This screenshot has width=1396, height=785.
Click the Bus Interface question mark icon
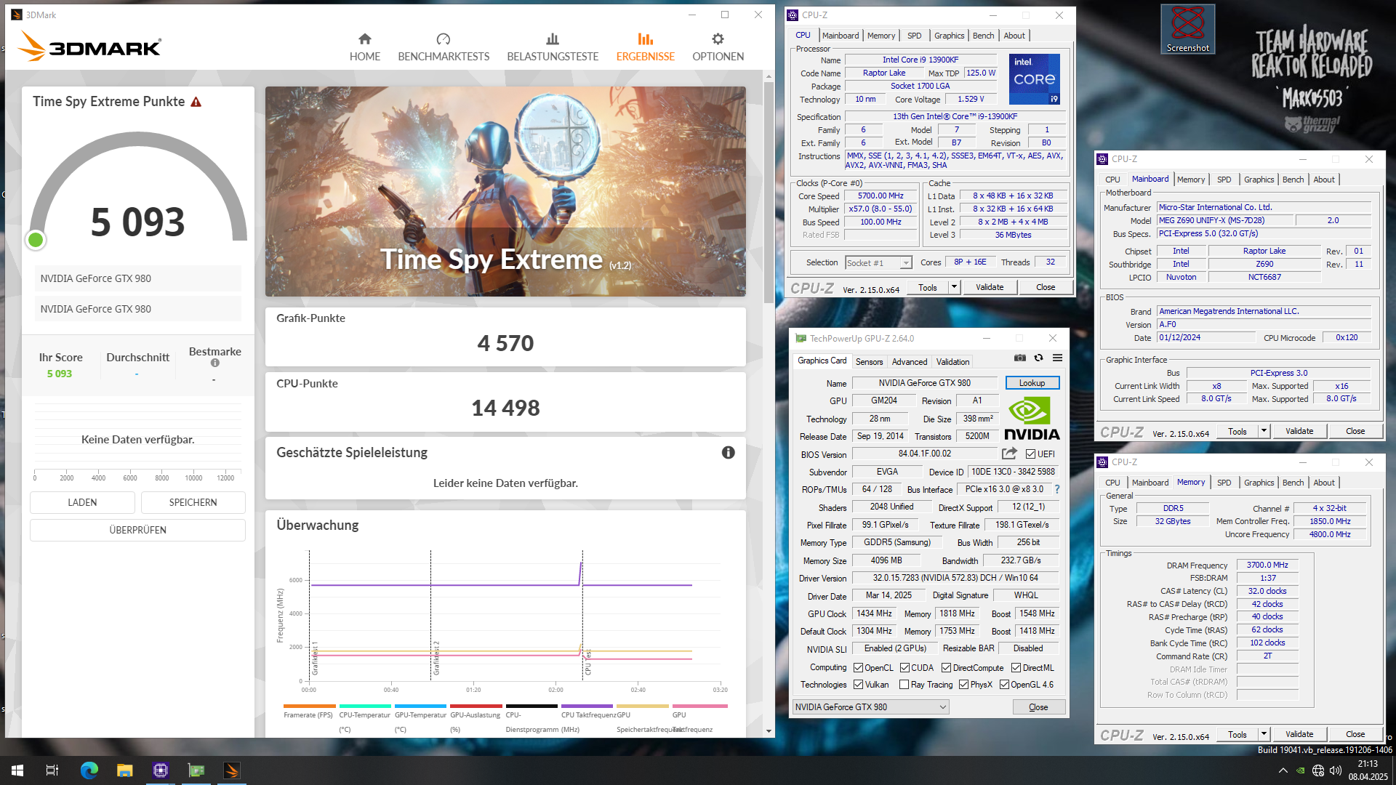point(1057,489)
